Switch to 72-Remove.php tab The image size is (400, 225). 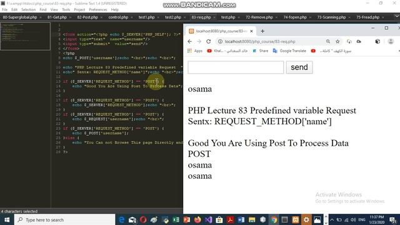click(259, 17)
